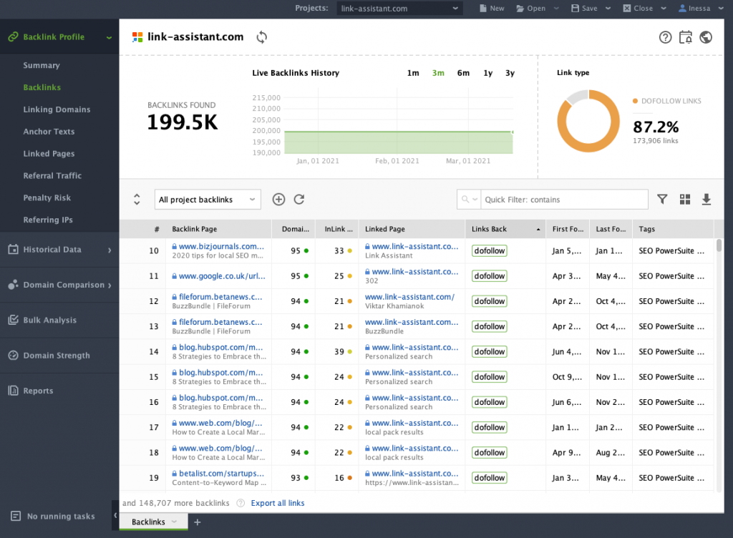Click the Backlink Profile chain icon
The height and width of the screenshot is (538, 733).
(x=13, y=37)
